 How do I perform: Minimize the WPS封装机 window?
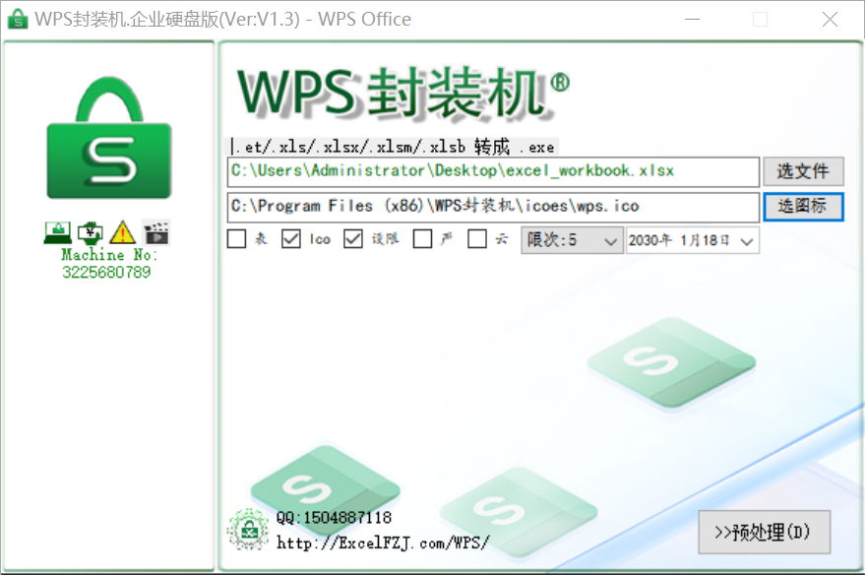[692, 20]
